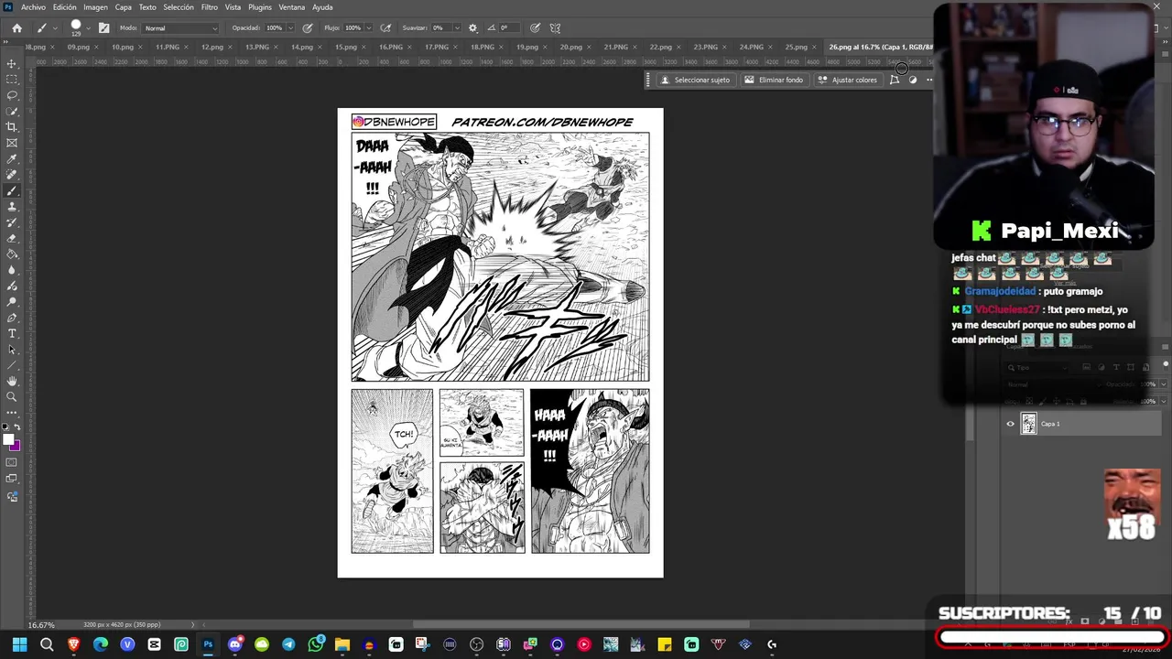Open the Windows Start menu
The width and height of the screenshot is (1172, 659).
(x=19, y=644)
